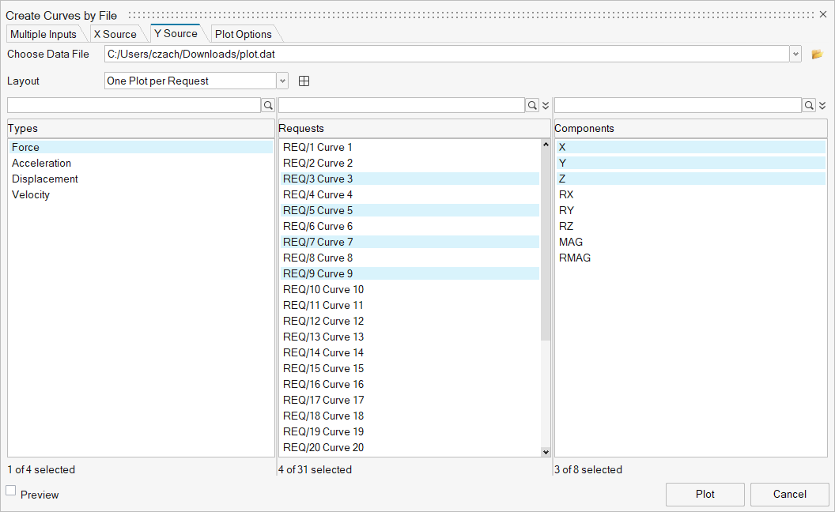Viewport: 835px width, 512px height.
Task: Switch to the Plot Options tab
Action: [x=243, y=34]
